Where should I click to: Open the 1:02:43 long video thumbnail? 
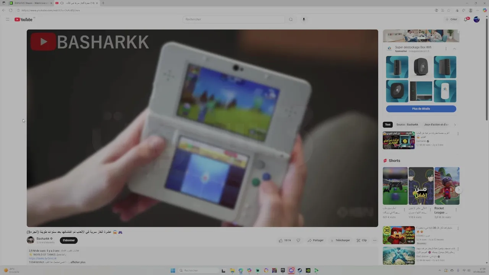399,256
